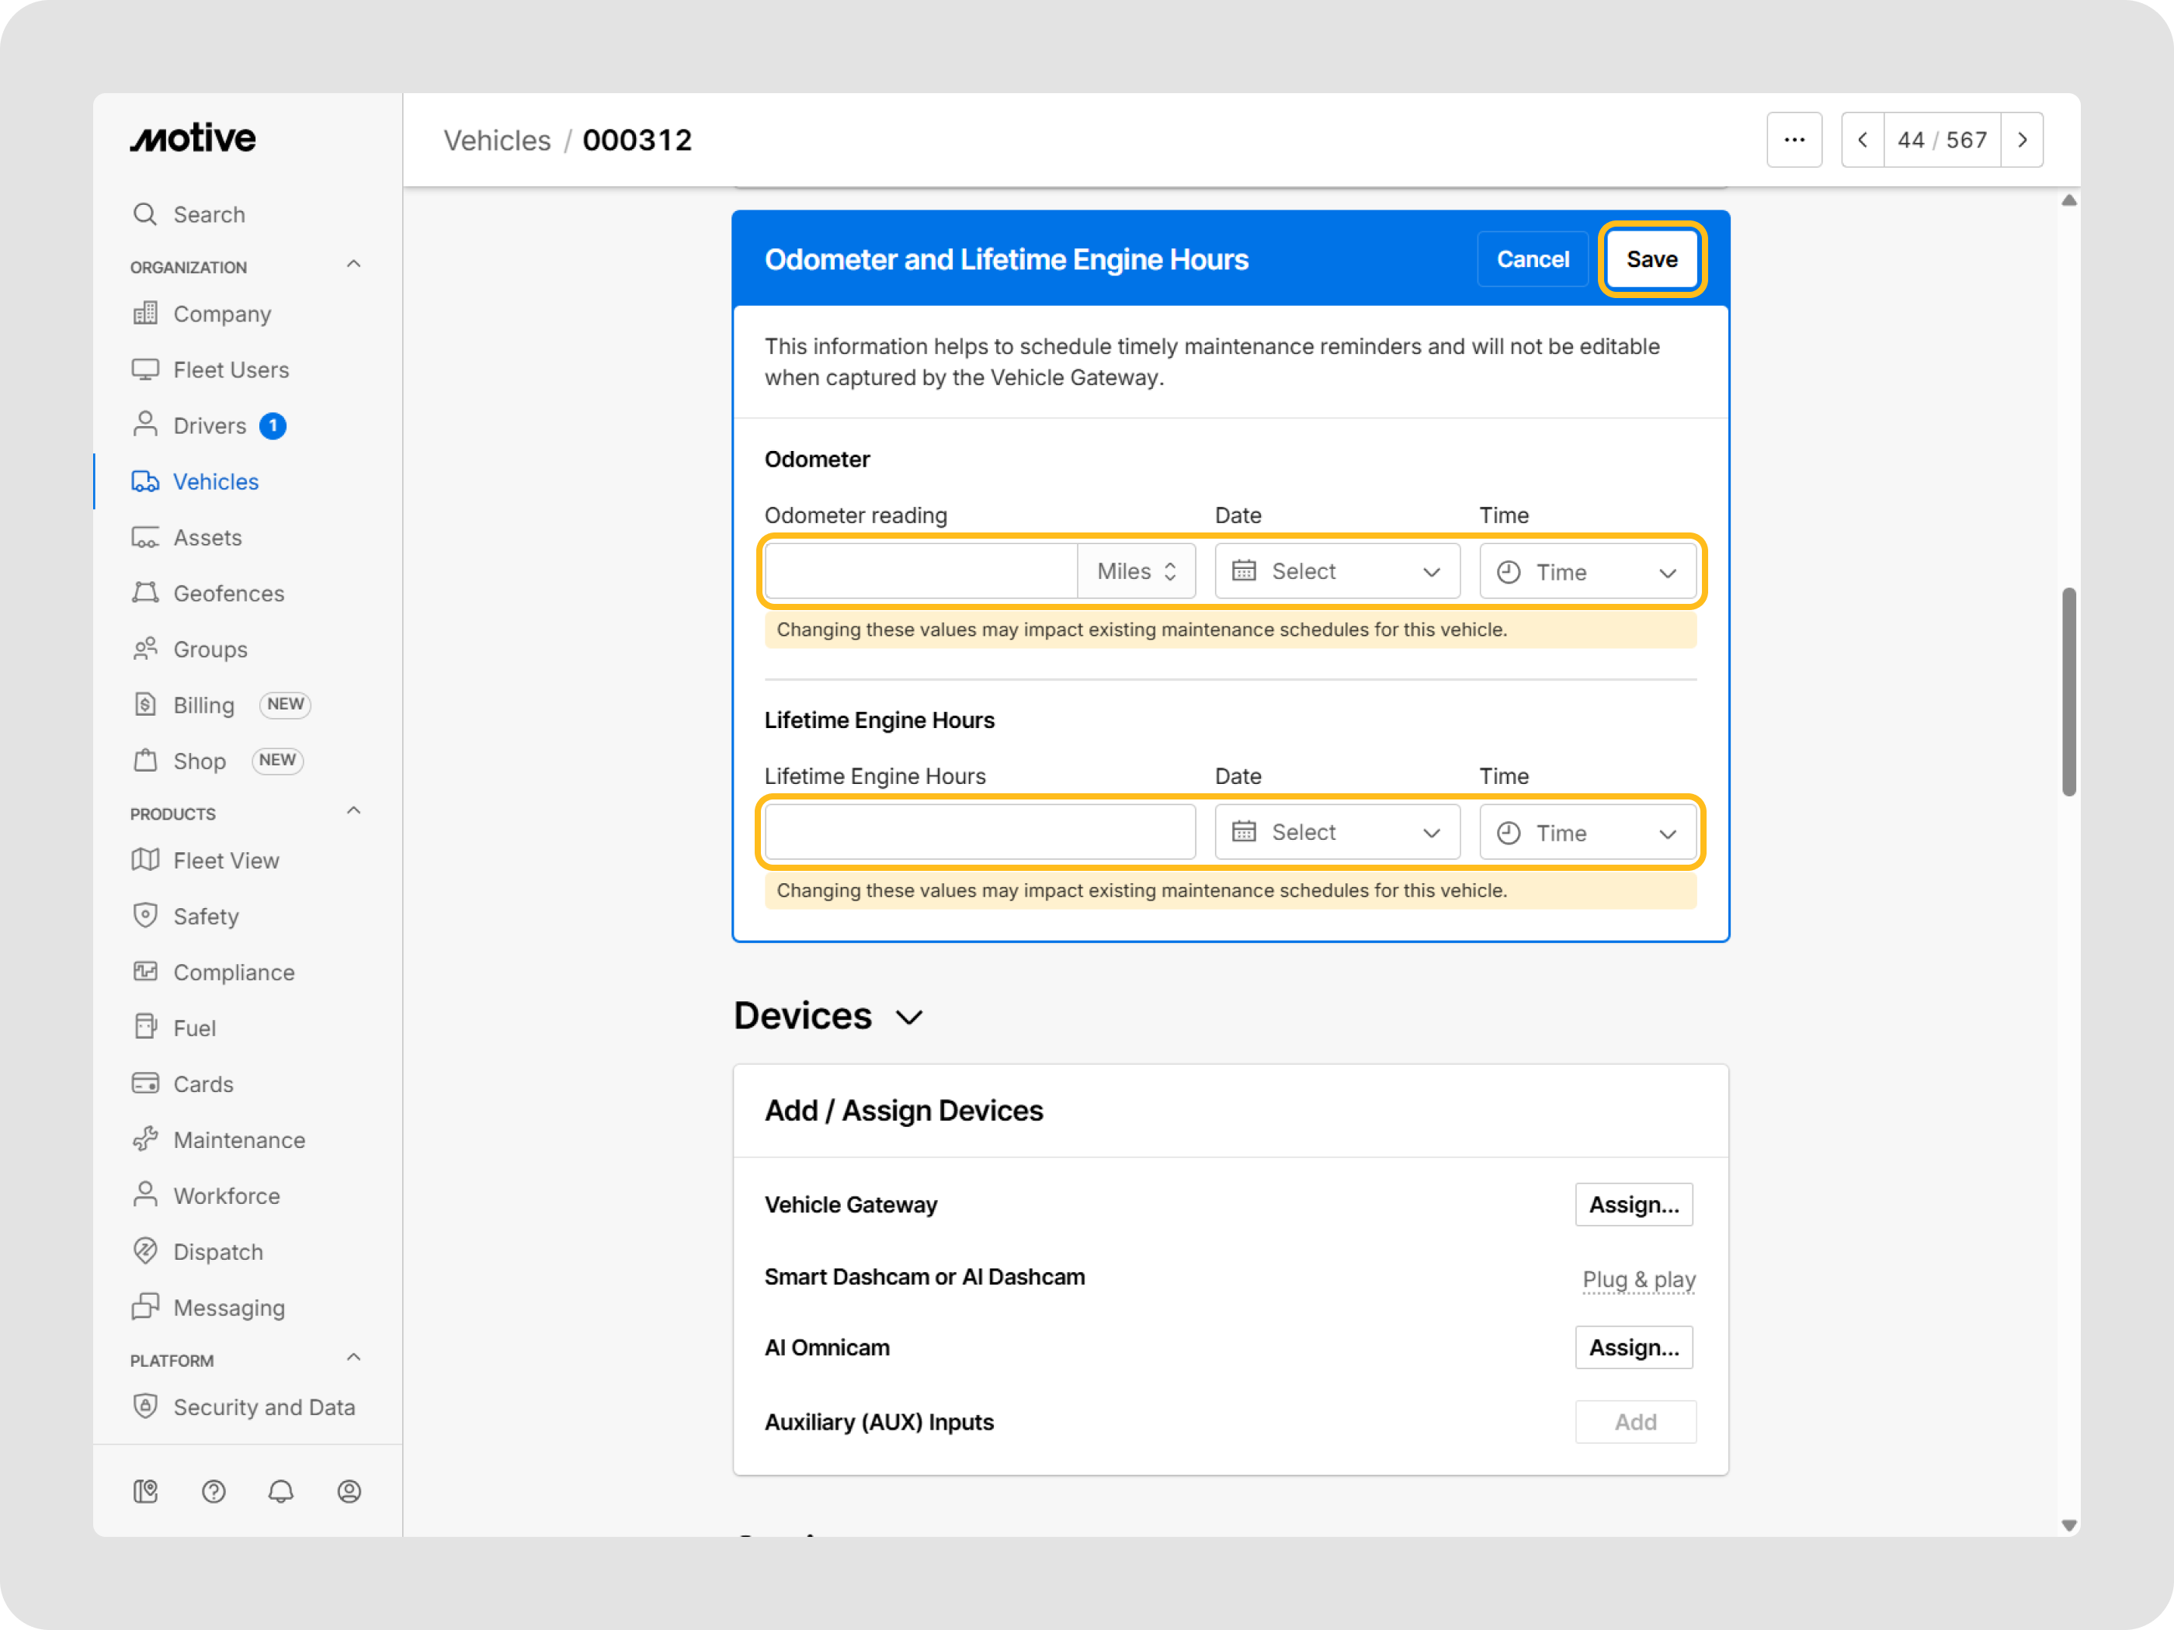Change the Miles unit selector
Image resolution: width=2174 pixels, height=1630 pixels.
pos(1136,572)
